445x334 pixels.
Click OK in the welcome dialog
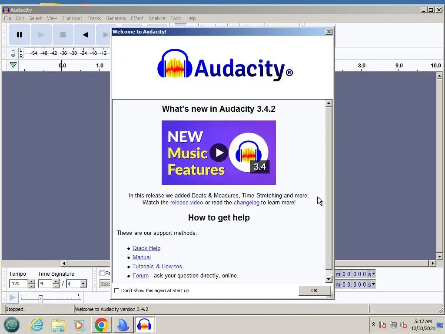[315, 291]
